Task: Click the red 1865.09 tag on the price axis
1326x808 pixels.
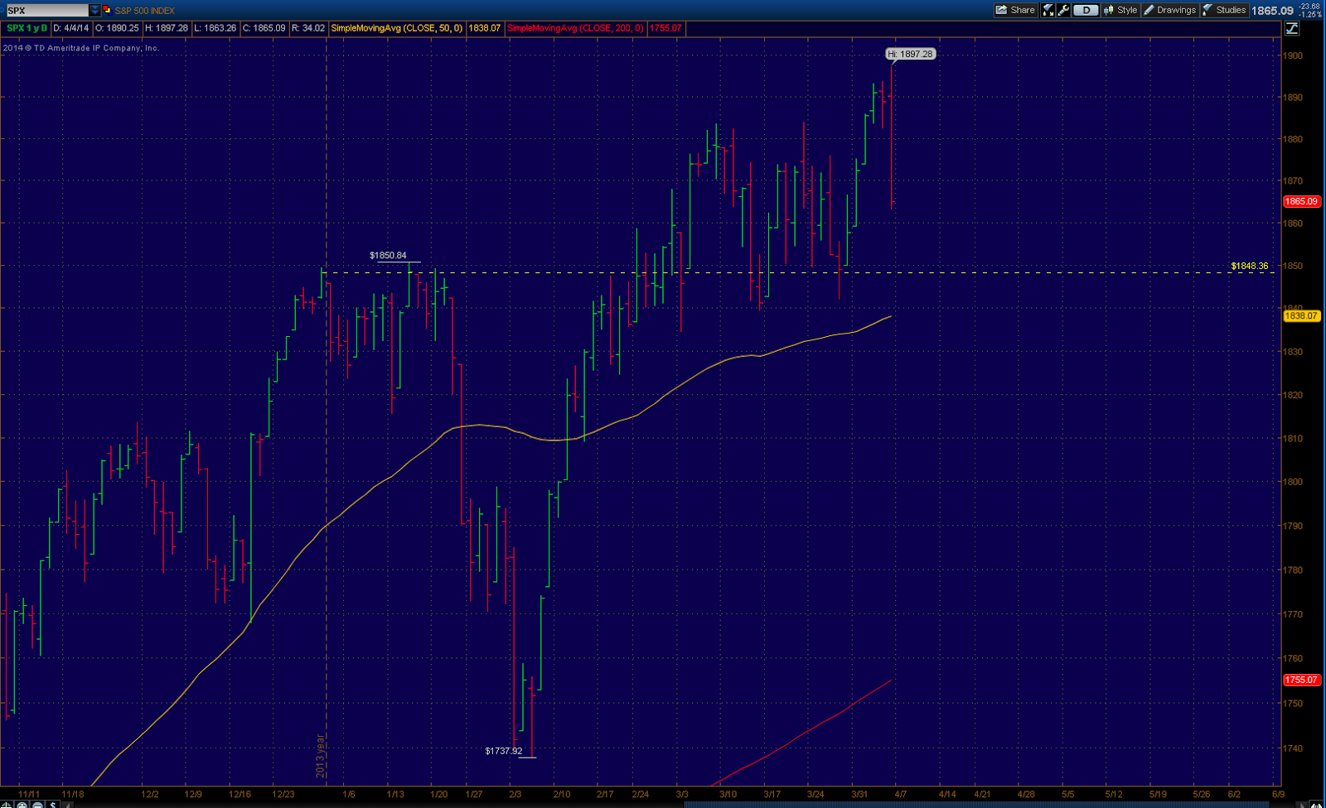Action: click(x=1301, y=201)
